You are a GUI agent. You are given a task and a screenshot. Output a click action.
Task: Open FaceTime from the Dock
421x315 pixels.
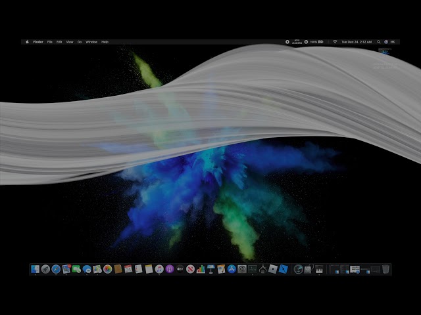click(76, 269)
